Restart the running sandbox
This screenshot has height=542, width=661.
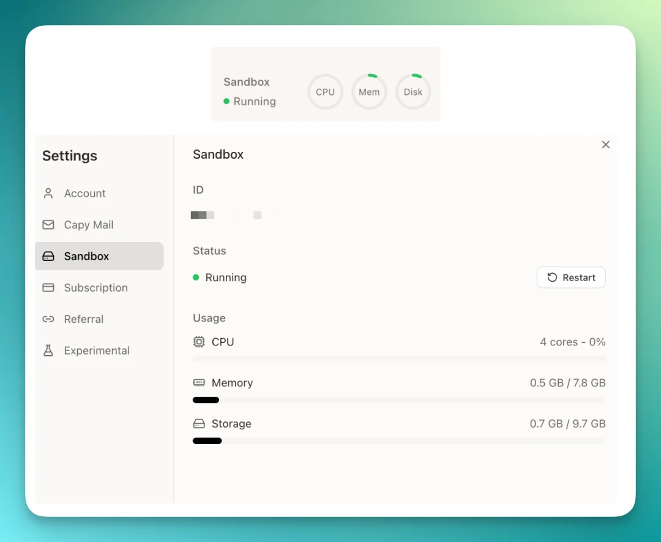click(x=571, y=277)
